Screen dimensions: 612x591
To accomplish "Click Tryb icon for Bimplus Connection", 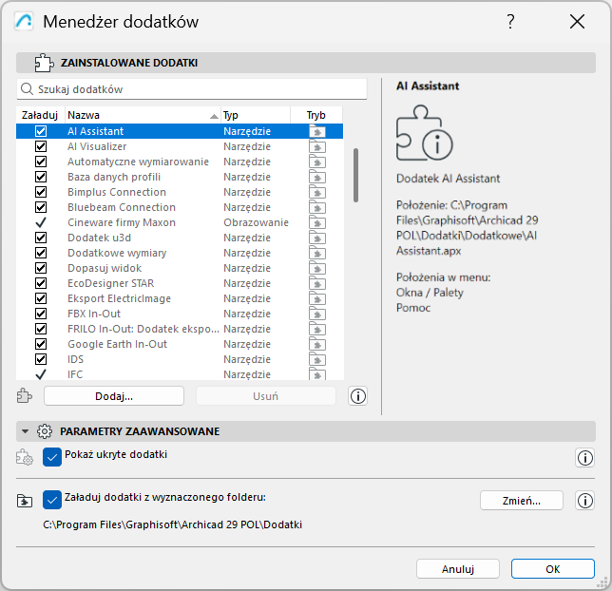I will [x=317, y=193].
